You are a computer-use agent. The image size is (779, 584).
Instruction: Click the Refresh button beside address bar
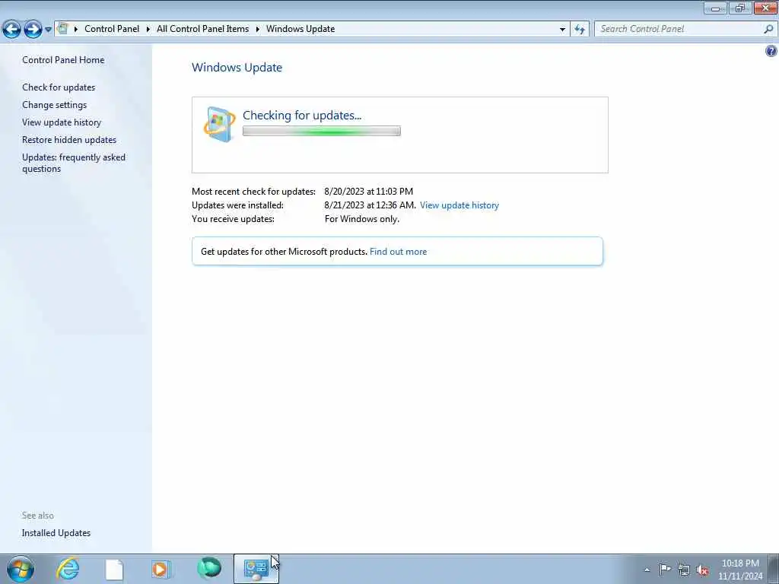click(580, 30)
